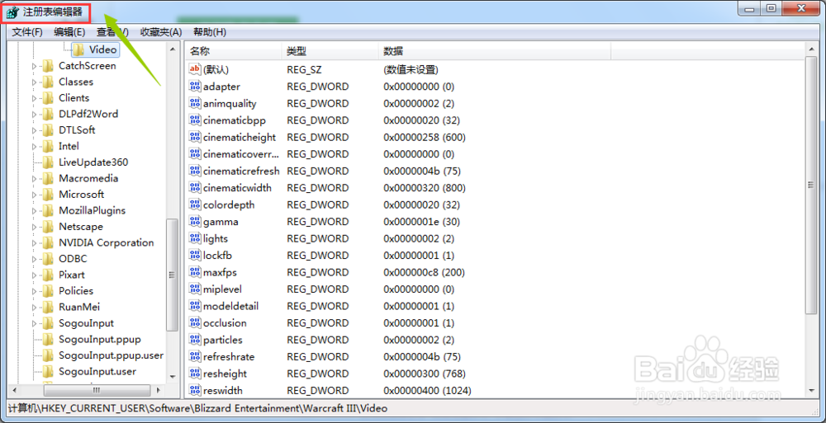This screenshot has height=423, width=826.
Task: Click the tree pane scroll up arrow
Action: [x=173, y=49]
